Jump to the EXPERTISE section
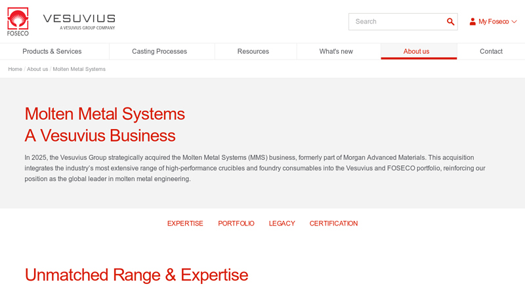 click(x=185, y=224)
